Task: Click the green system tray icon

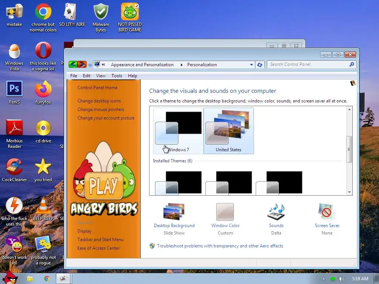Action: pyautogui.click(x=333, y=279)
